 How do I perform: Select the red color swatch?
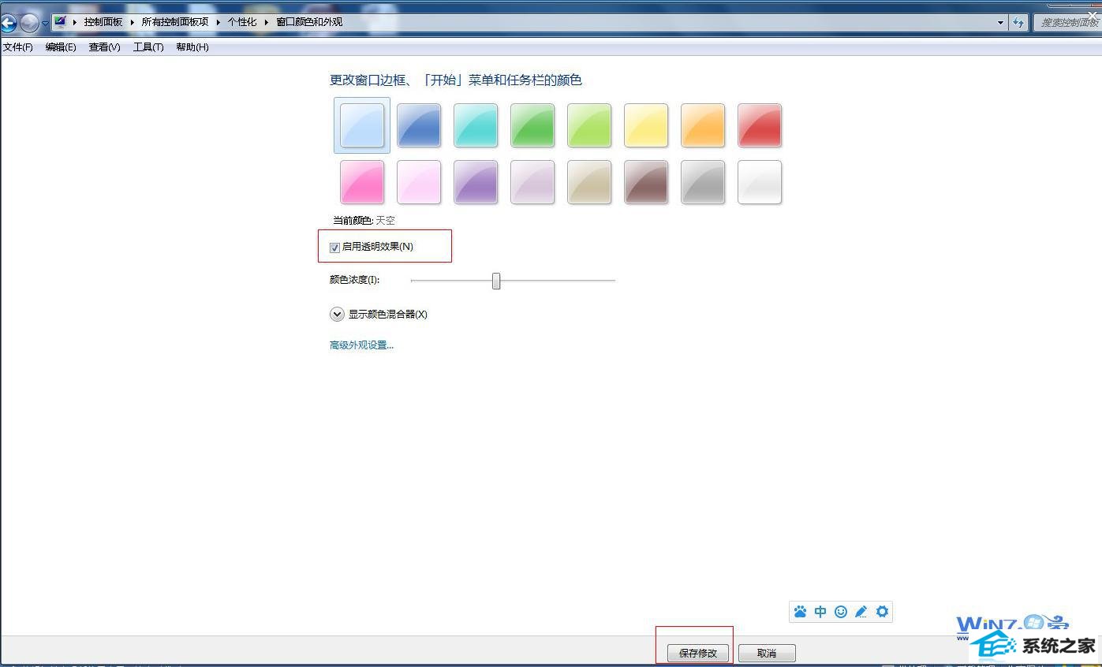point(759,125)
